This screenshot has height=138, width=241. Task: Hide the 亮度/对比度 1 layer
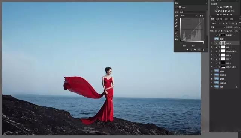(x=212, y=67)
